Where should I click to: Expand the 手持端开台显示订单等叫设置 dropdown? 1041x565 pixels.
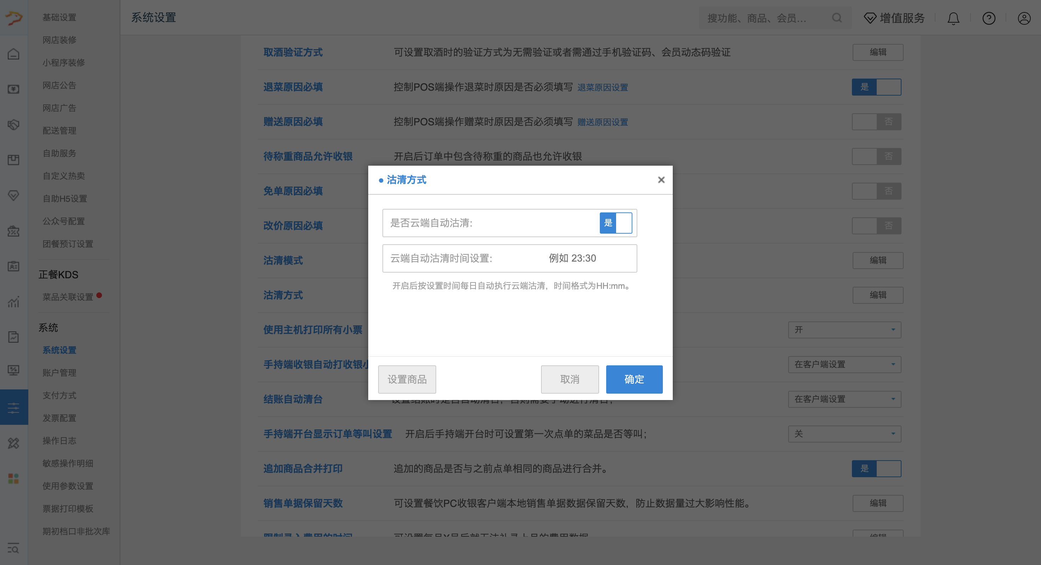[x=844, y=434]
